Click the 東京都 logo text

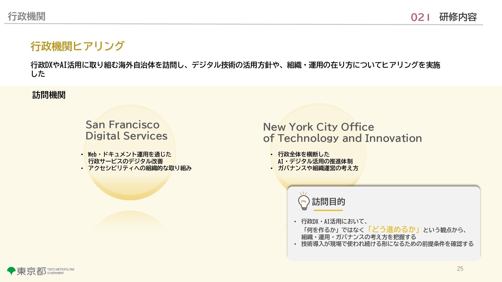pos(31,271)
